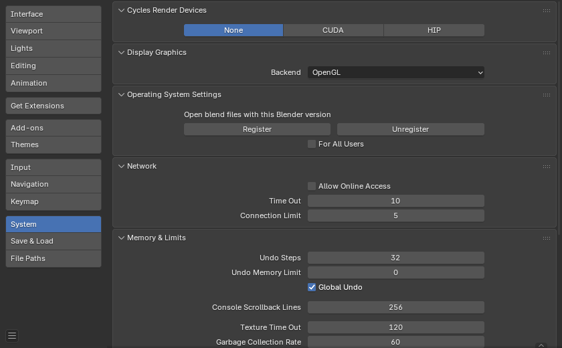Click the Register button
The image size is (562, 348).
pyautogui.click(x=257, y=129)
